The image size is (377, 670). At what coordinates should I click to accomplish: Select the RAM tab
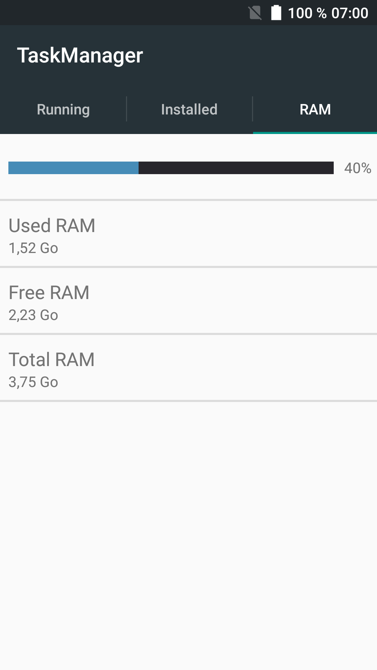[315, 110]
